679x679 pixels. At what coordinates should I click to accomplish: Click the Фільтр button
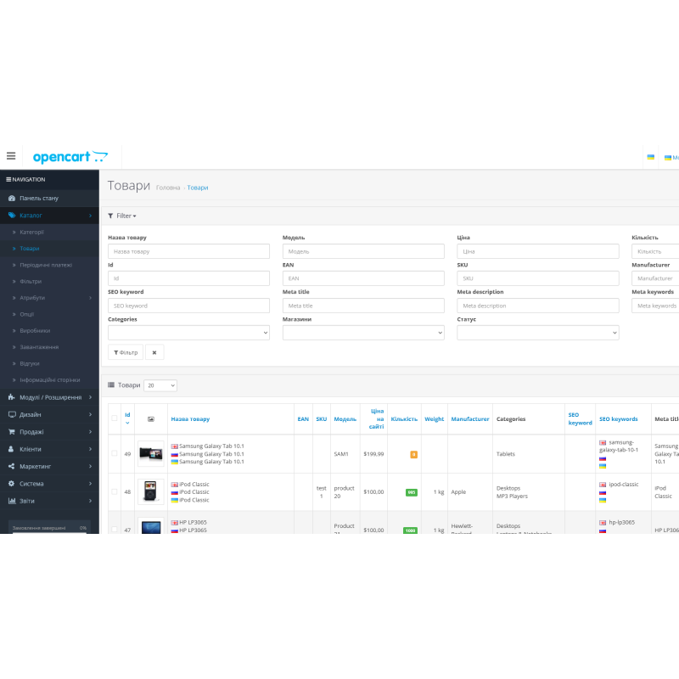pyautogui.click(x=126, y=352)
